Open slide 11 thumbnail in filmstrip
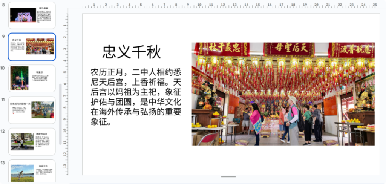The height and width of the screenshot is (184, 386). point(32,110)
